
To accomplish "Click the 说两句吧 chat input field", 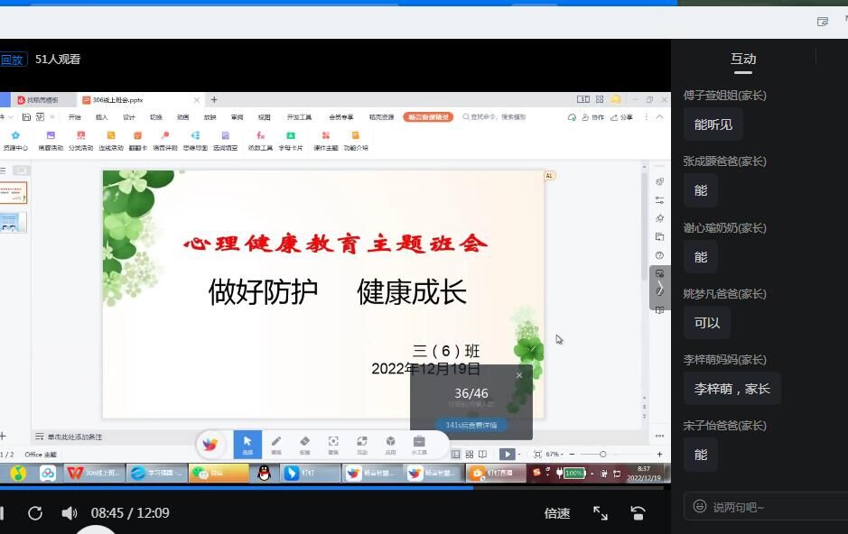I will (x=768, y=507).
